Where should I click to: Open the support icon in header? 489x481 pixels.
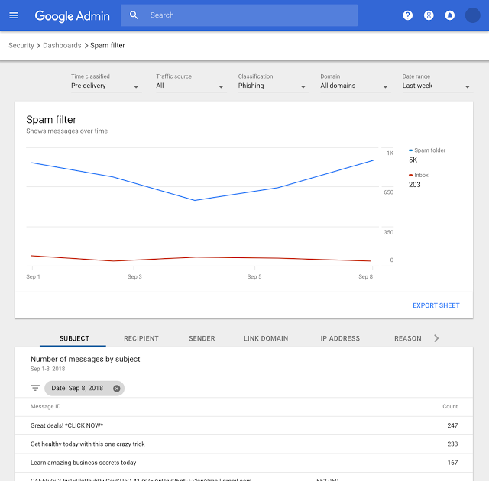(429, 15)
